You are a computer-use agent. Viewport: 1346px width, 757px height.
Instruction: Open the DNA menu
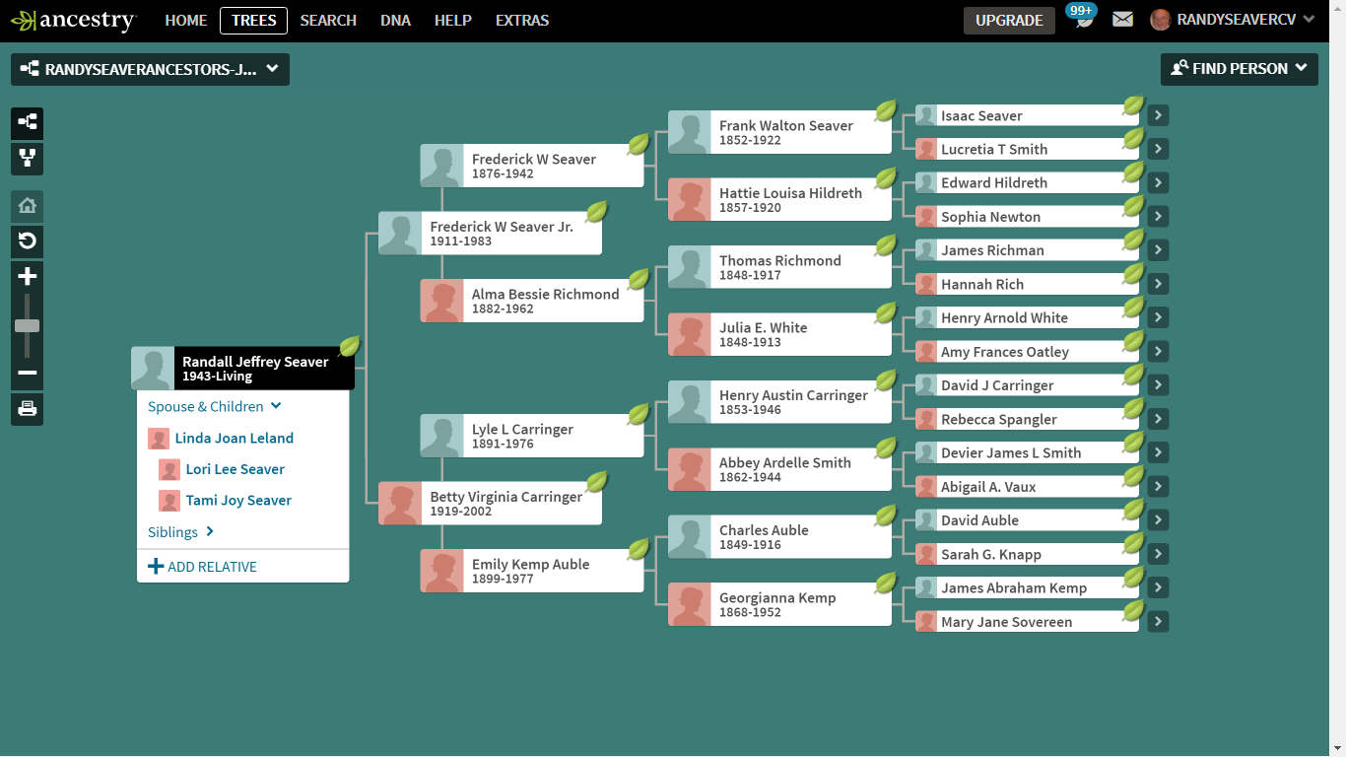(x=395, y=20)
